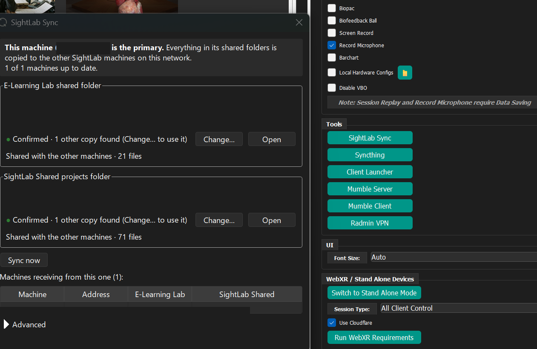Open the E-Learning Lab shared folder
Screen dimensions: 537x349
pyautogui.click(x=272, y=139)
